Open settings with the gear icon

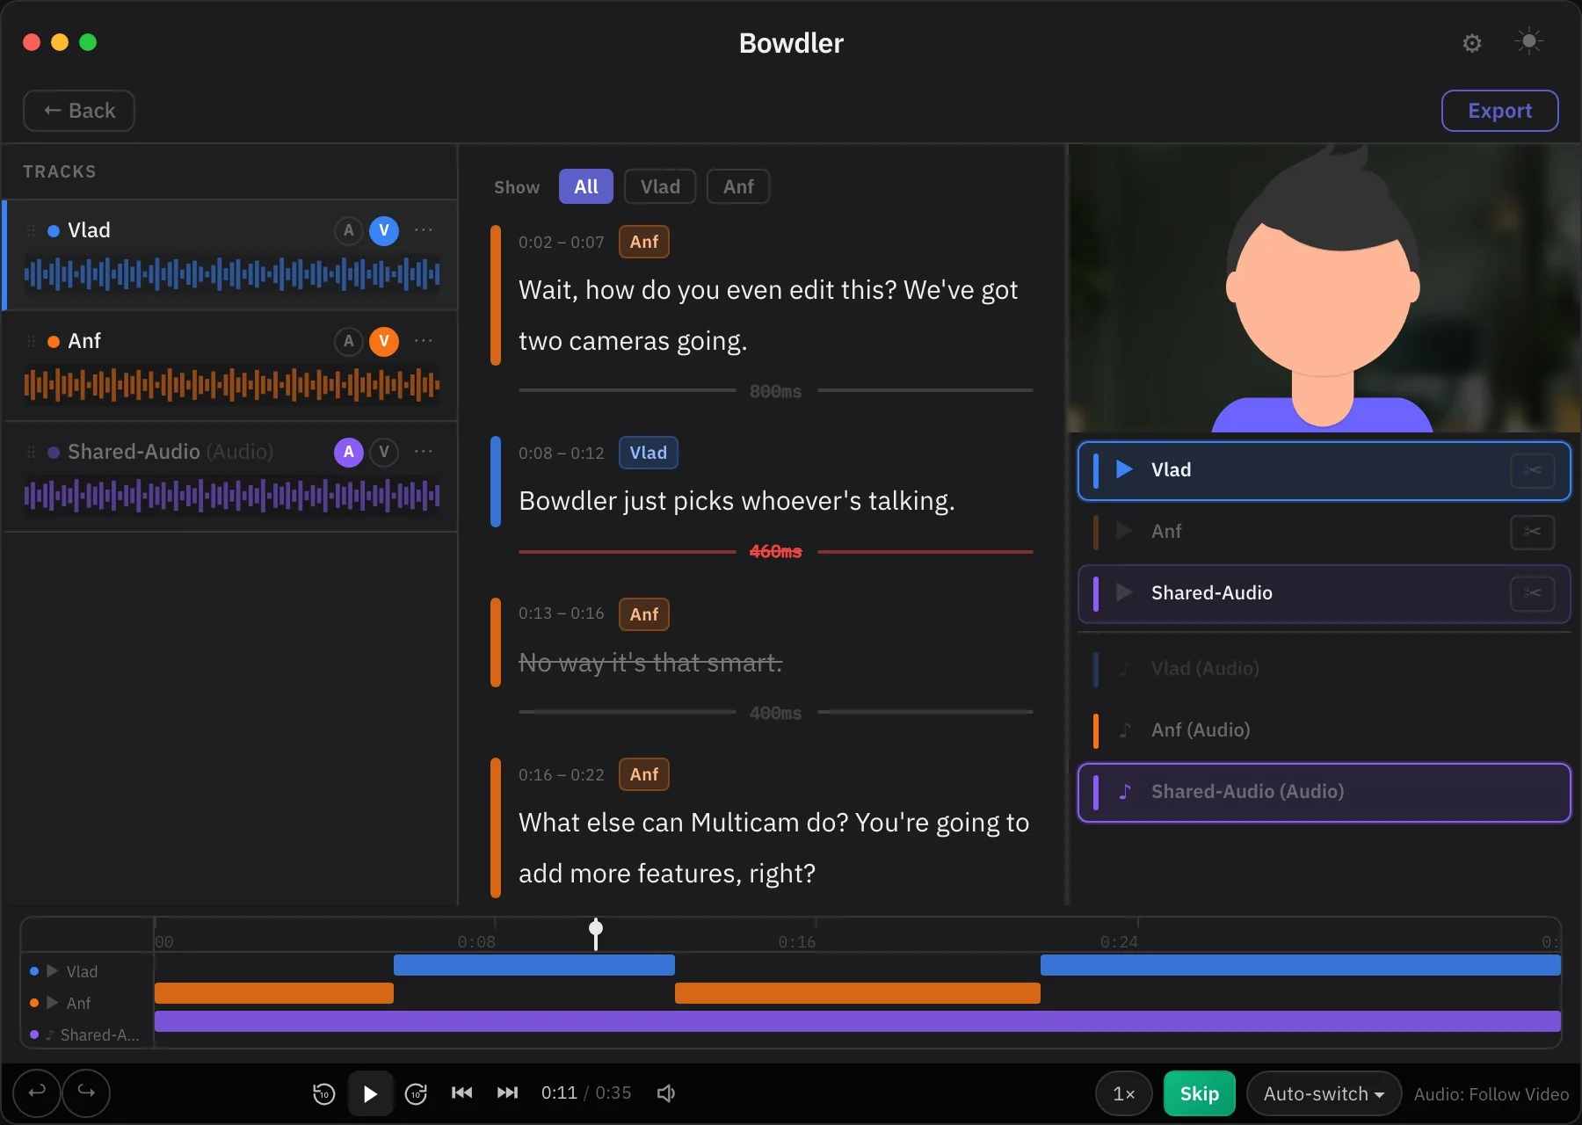coord(1472,43)
